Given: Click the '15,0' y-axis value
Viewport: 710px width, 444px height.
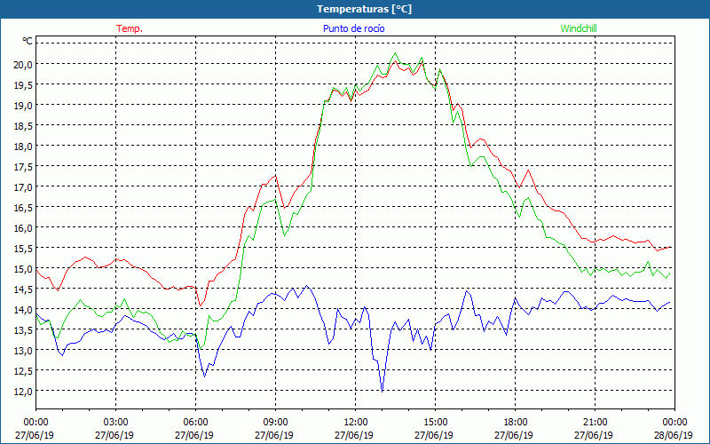Looking at the screenshot, I should 23,269.
